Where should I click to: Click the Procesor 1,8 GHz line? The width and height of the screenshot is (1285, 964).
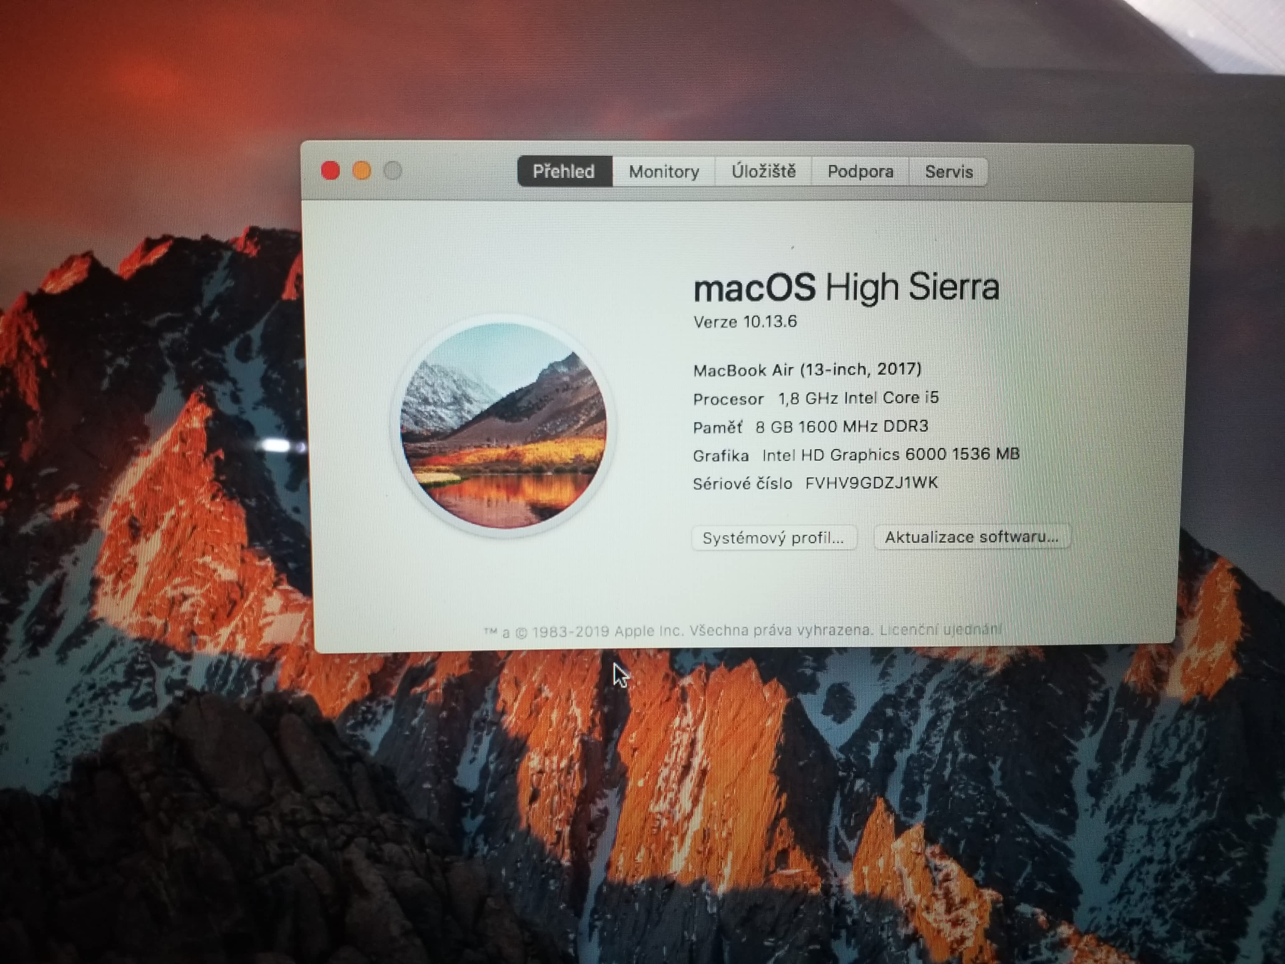pos(815,398)
